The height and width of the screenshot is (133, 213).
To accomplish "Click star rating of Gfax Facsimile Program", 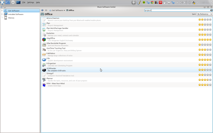I will pos(205,44).
